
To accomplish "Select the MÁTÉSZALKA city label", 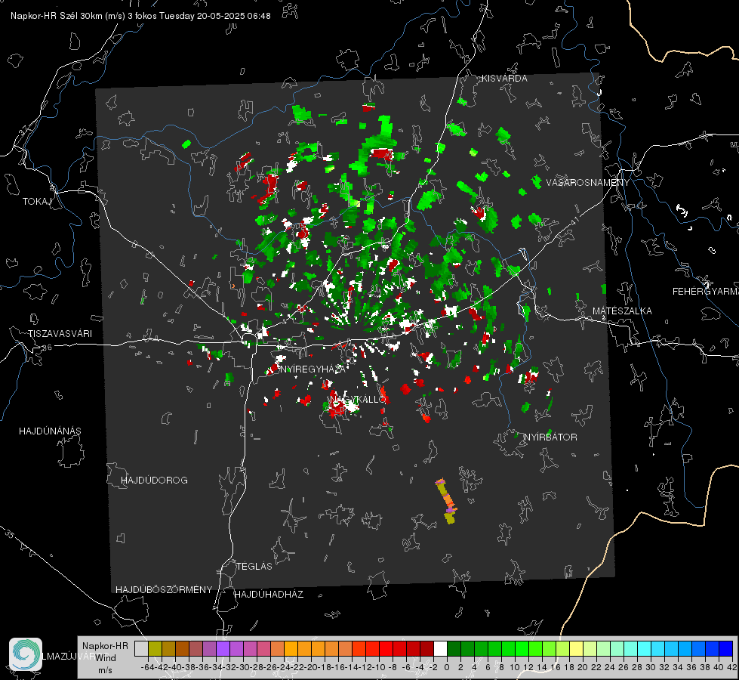I will [622, 311].
